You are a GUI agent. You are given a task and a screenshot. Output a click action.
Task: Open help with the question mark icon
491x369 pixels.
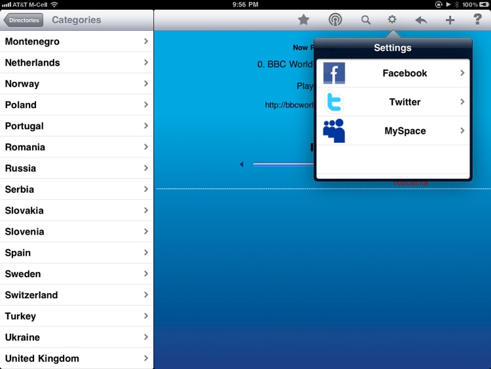tap(477, 20)
